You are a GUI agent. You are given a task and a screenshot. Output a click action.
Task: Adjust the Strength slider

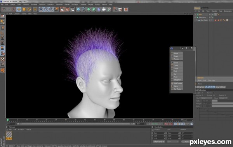click(222, 103)
